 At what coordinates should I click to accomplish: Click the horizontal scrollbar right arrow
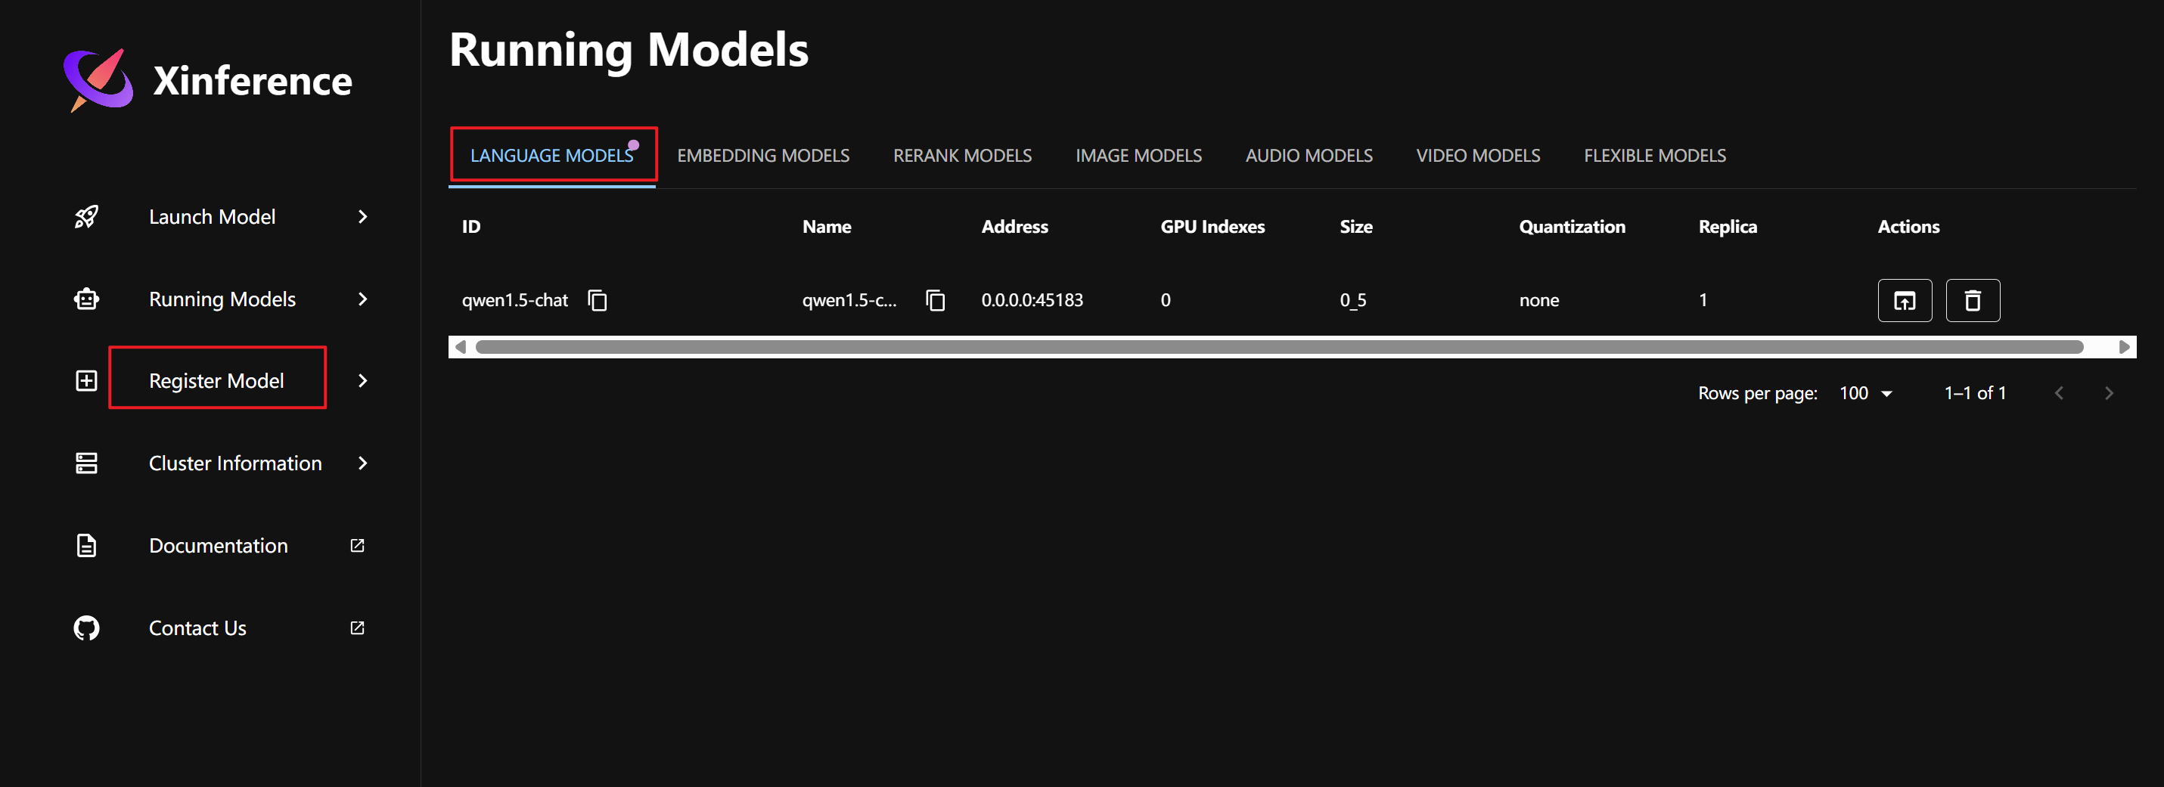click(2125, 347)
